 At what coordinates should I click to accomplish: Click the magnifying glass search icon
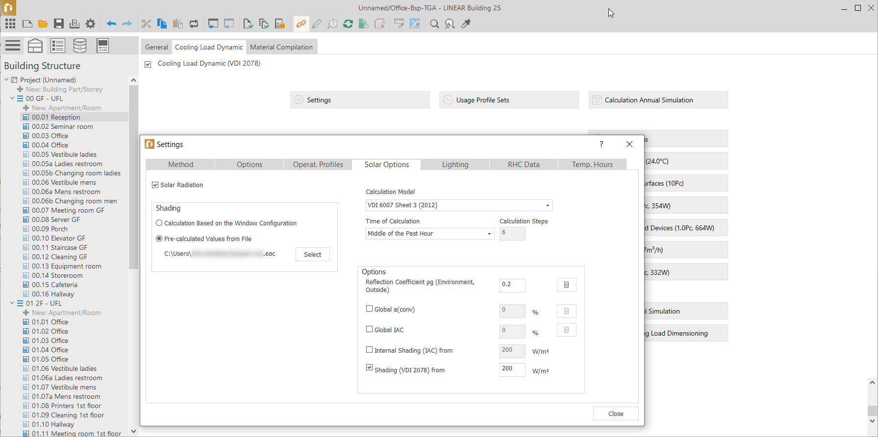coord(434,24)
